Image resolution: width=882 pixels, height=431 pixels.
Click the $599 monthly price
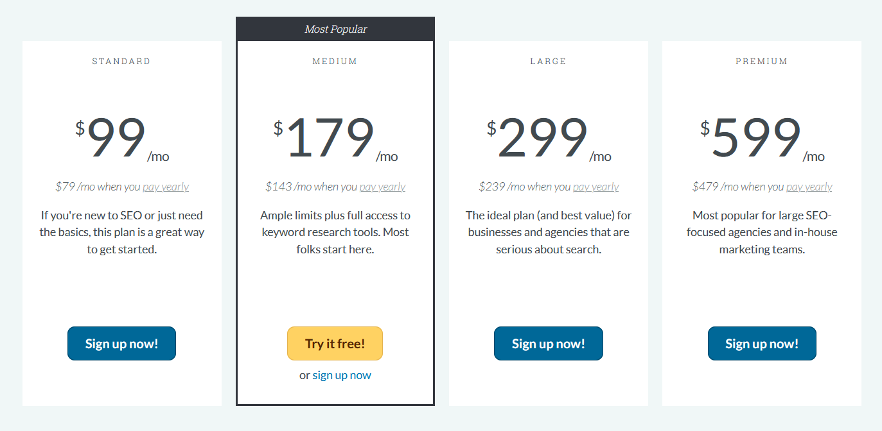point(757,138)
